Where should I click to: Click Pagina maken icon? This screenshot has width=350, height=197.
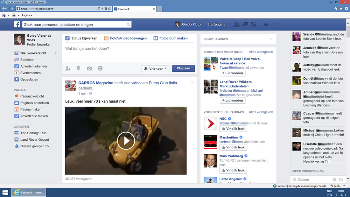[17, 109]
